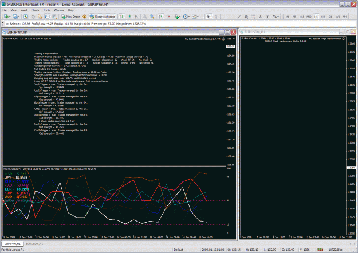This screenshot has height=253, width=358.
Task: Select the EURUSDm,H1 chart tab
Action: [x=34, y=244]
